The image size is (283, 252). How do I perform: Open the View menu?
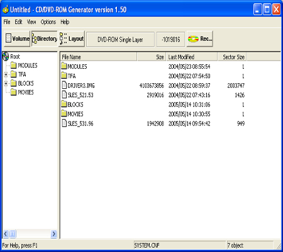[31, 22]
